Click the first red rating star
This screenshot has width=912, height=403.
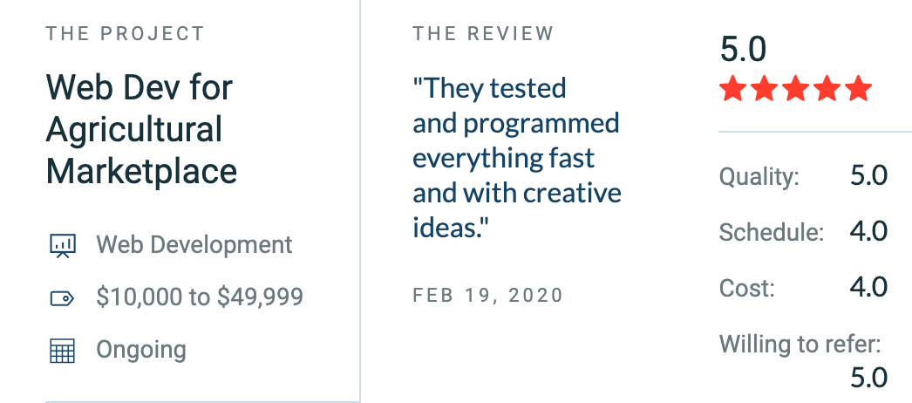732,90
